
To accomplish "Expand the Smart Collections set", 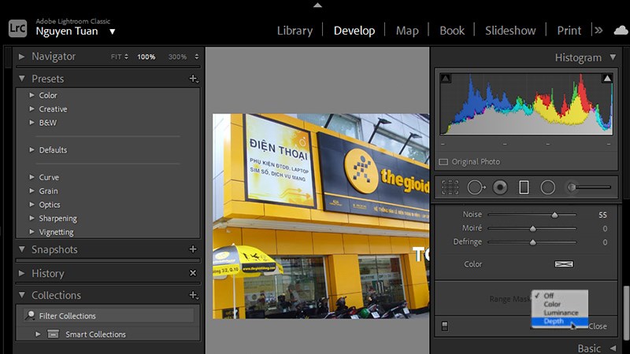I will [x=38, y=334].
